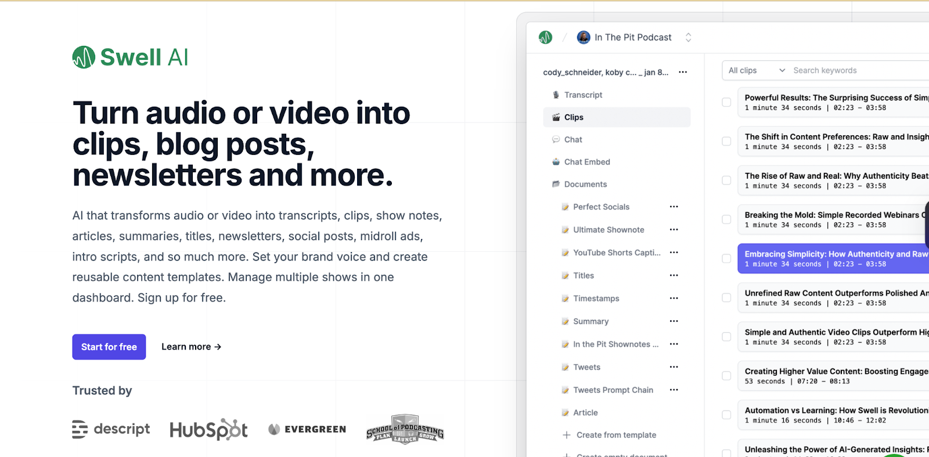Open the Tweets Prompt Chain document
Image resolution: width=929 pixels, height=457 pixels.
coord(613,390)
